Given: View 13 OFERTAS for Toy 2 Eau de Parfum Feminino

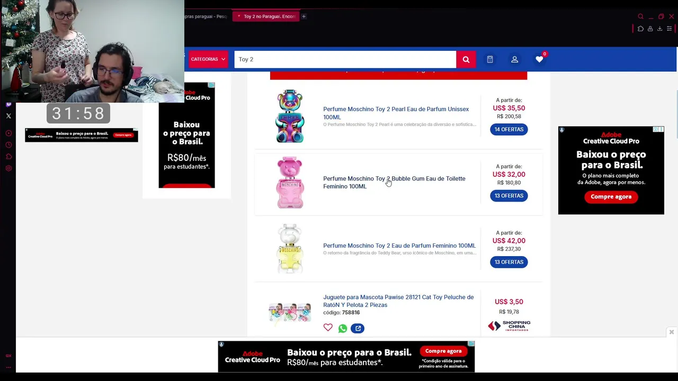Looking at the screenshot, I should pyautogui.click(x=508, y=262).
